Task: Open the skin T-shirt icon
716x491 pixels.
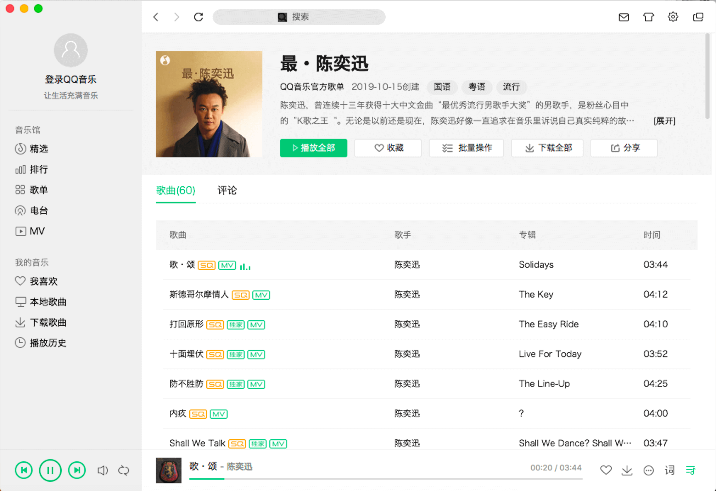Action: [x=648, y=17]
